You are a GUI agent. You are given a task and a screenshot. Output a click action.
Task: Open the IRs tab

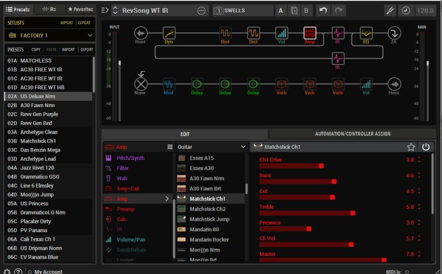pyautogui.click(x=49, y=9)
